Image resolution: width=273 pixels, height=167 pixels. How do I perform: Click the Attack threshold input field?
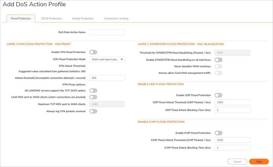pyautogui.click(x=107, y=78)
